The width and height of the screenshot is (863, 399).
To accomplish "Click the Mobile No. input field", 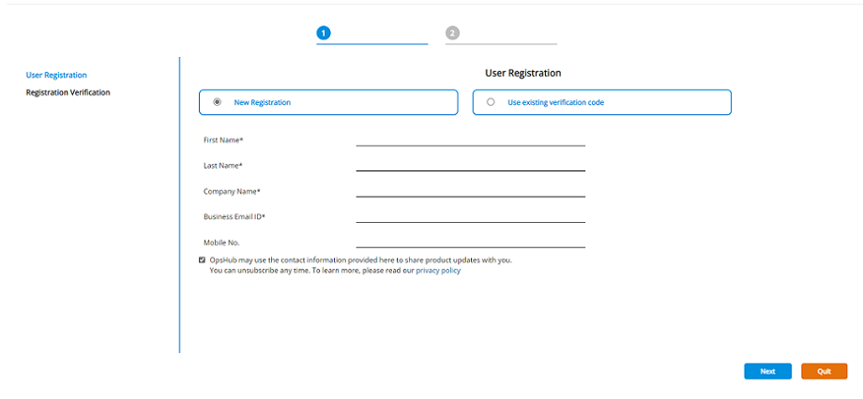I will tap(470, 241).
